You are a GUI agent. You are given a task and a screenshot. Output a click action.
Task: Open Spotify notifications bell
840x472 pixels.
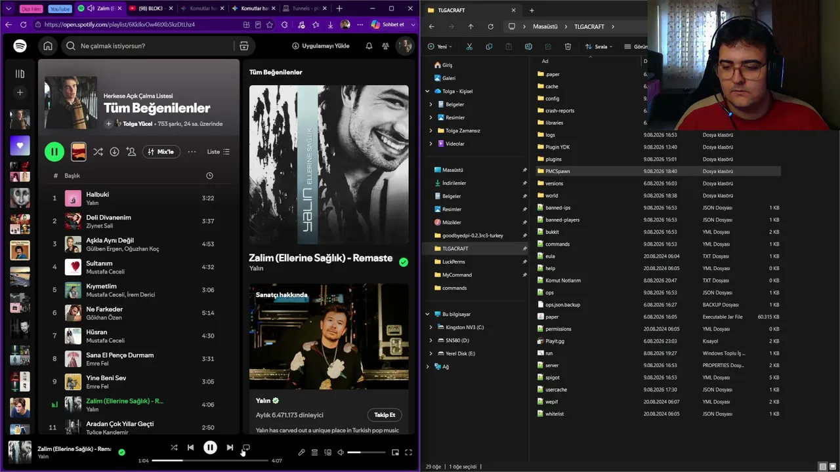click(x=369, y=46)
